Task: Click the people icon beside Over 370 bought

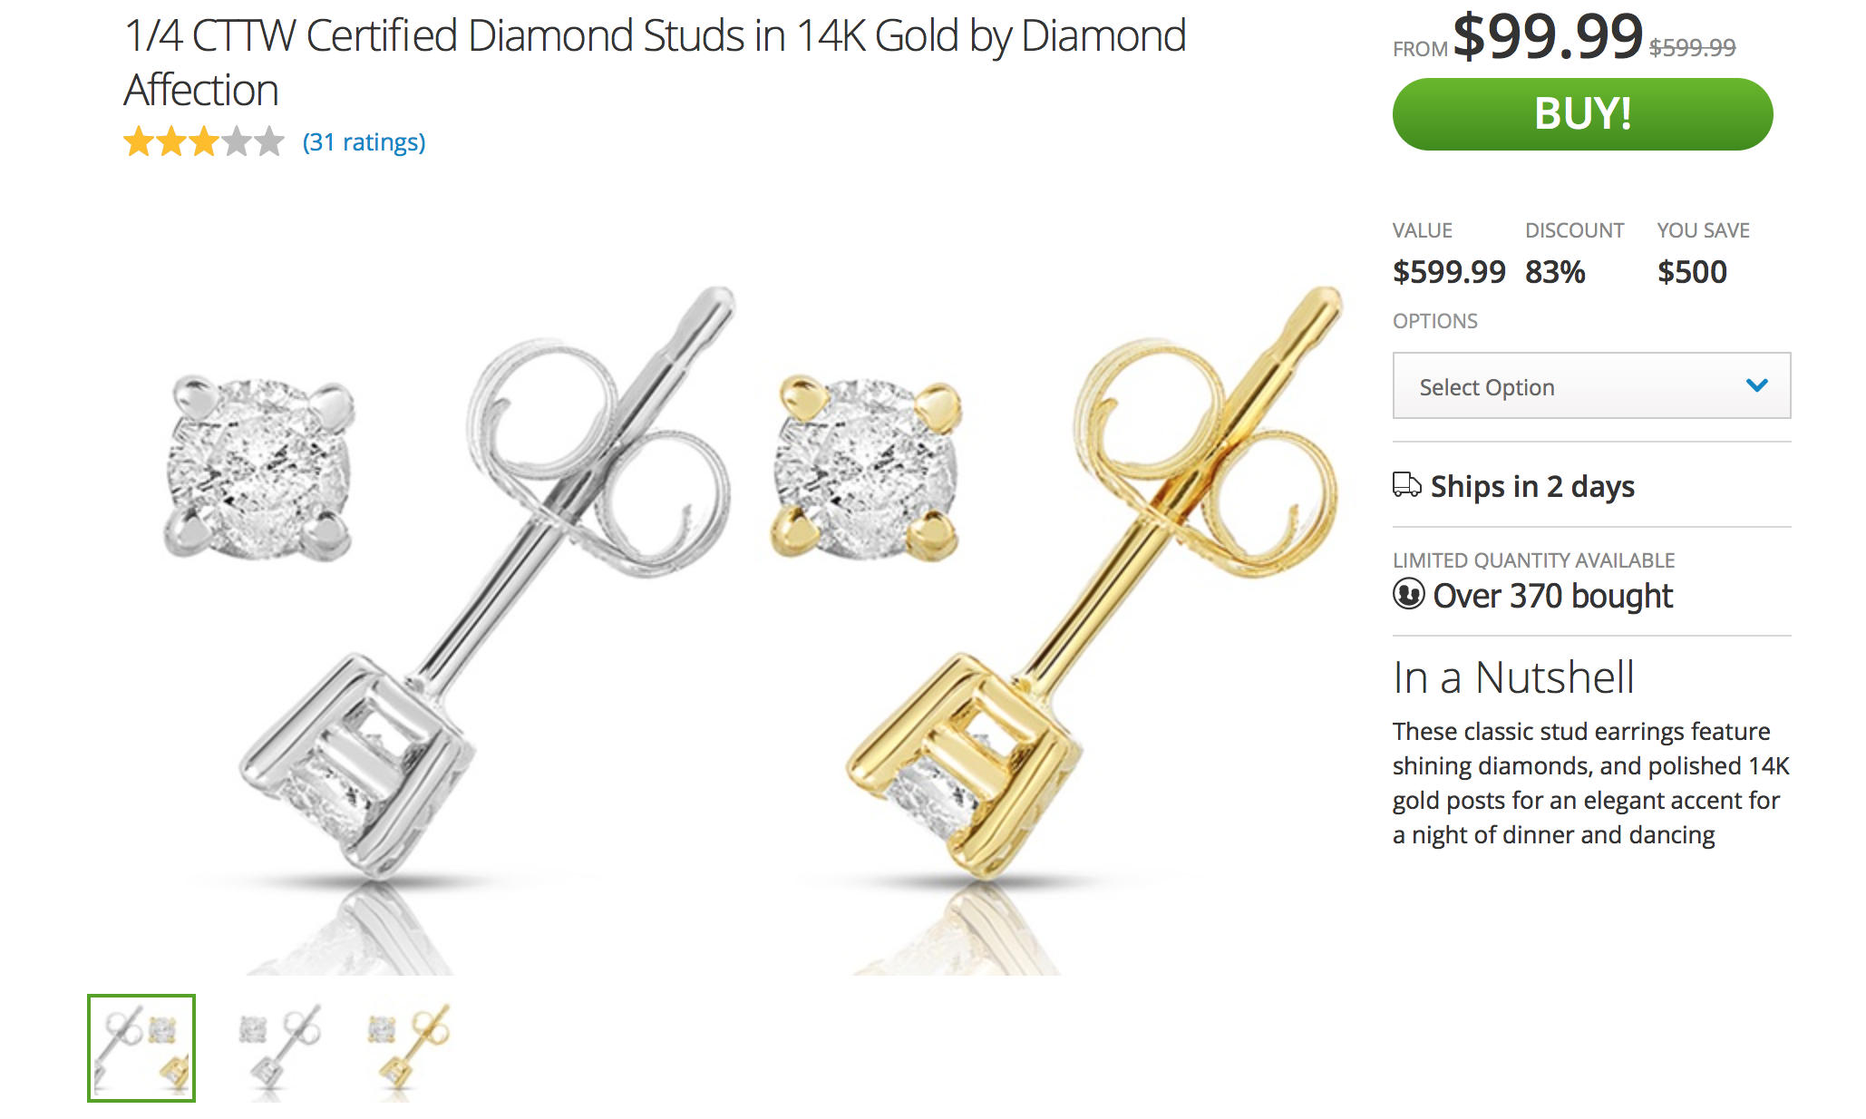Action: [x=1408, y=594]
